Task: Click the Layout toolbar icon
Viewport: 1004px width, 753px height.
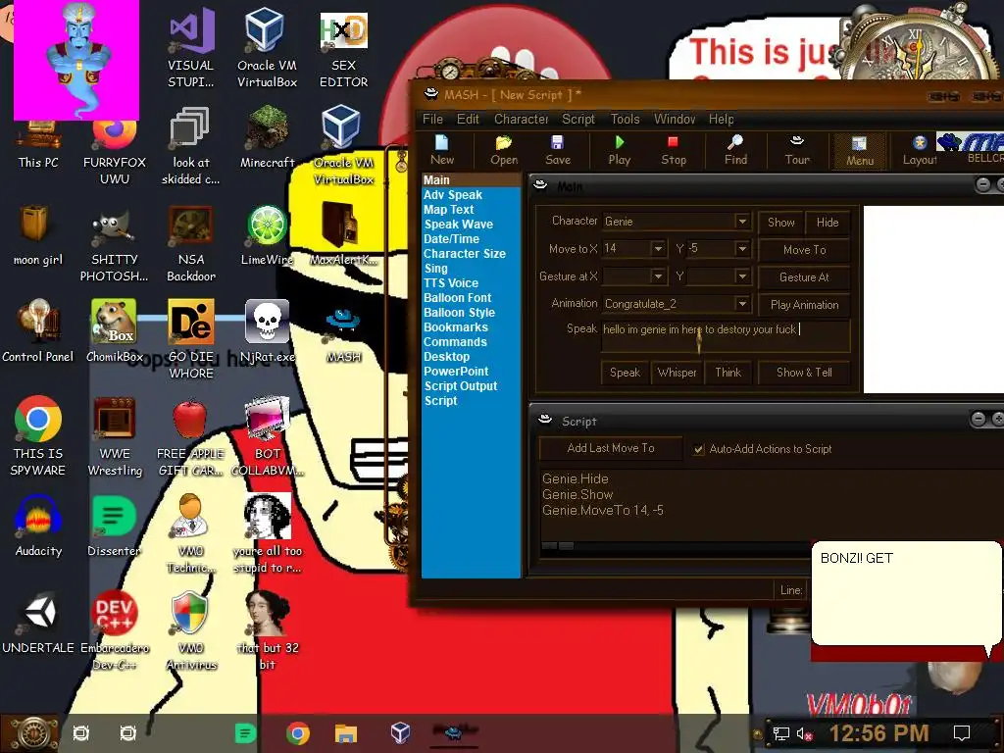Action: [x=920, y=150]
